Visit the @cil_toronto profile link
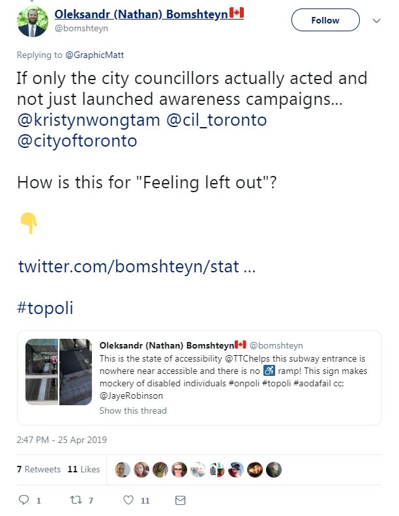Viewport: 399px width, 516px height. coord(216,120)
